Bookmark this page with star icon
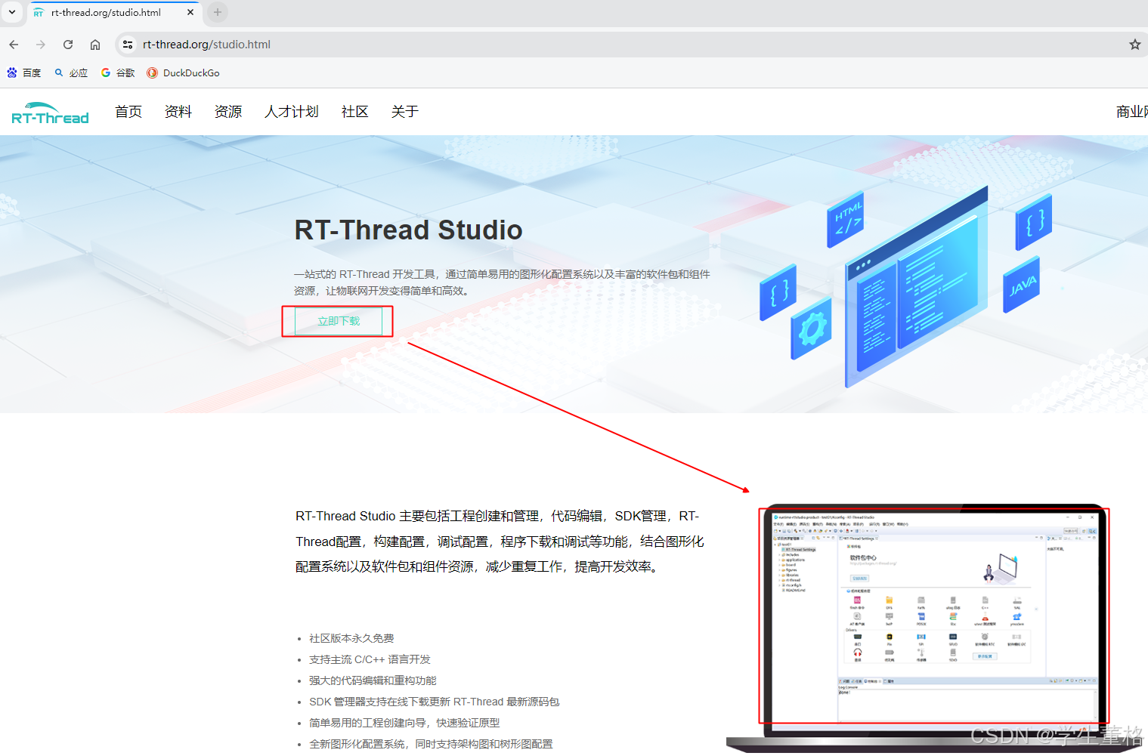 point(1134,45)
